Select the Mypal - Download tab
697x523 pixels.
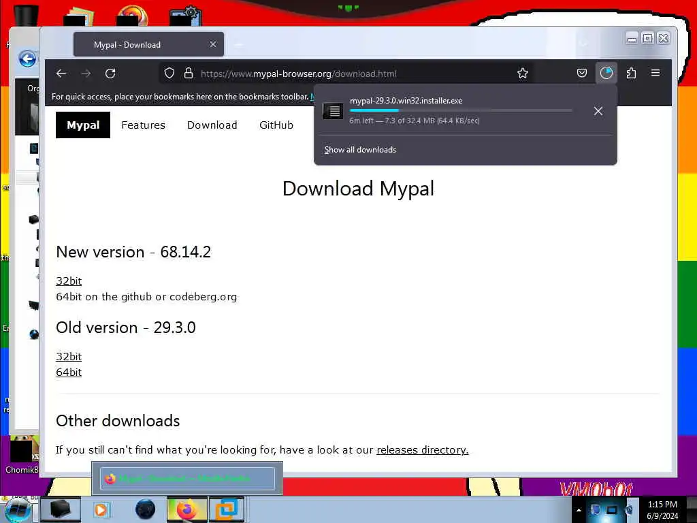pyautogui.click(x=148, y=44)
